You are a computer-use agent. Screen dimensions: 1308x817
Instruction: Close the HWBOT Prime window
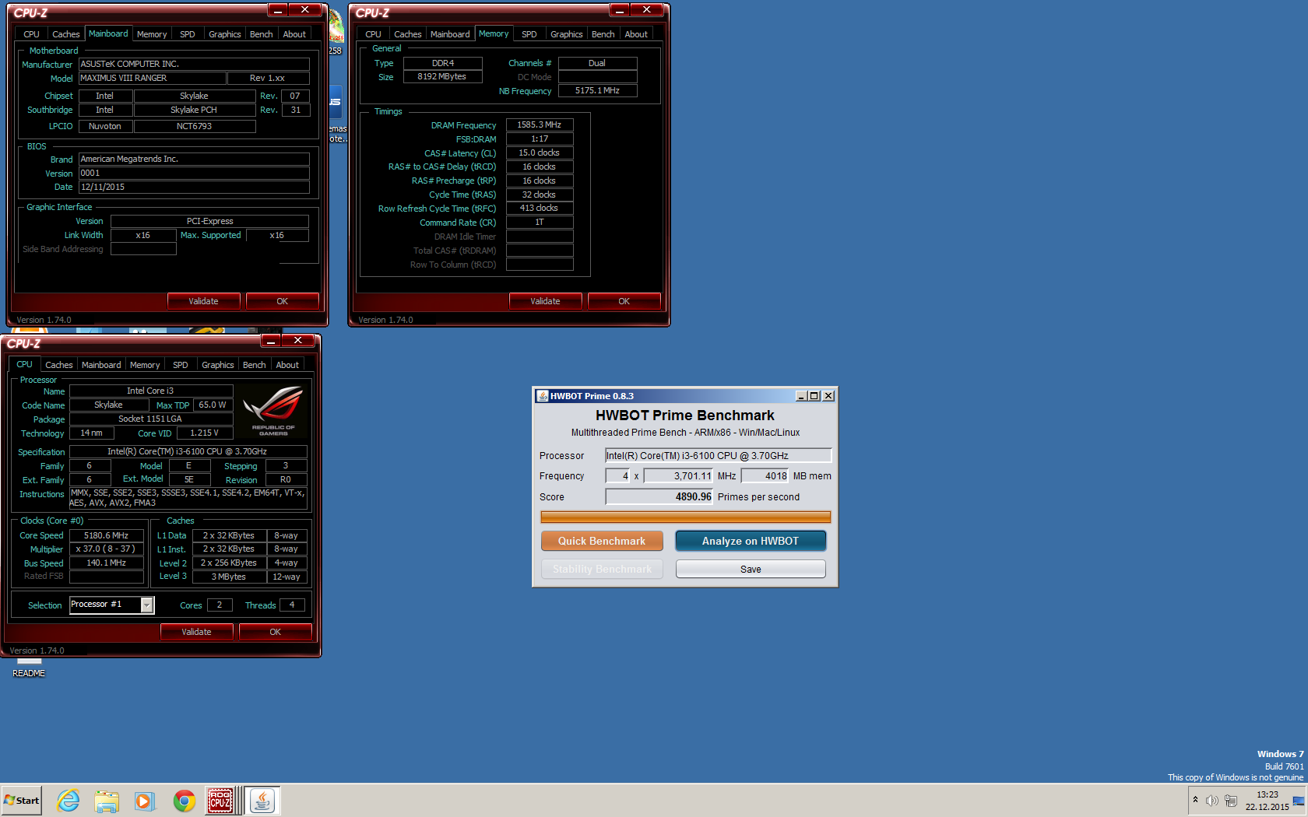(x=828, y=396)
